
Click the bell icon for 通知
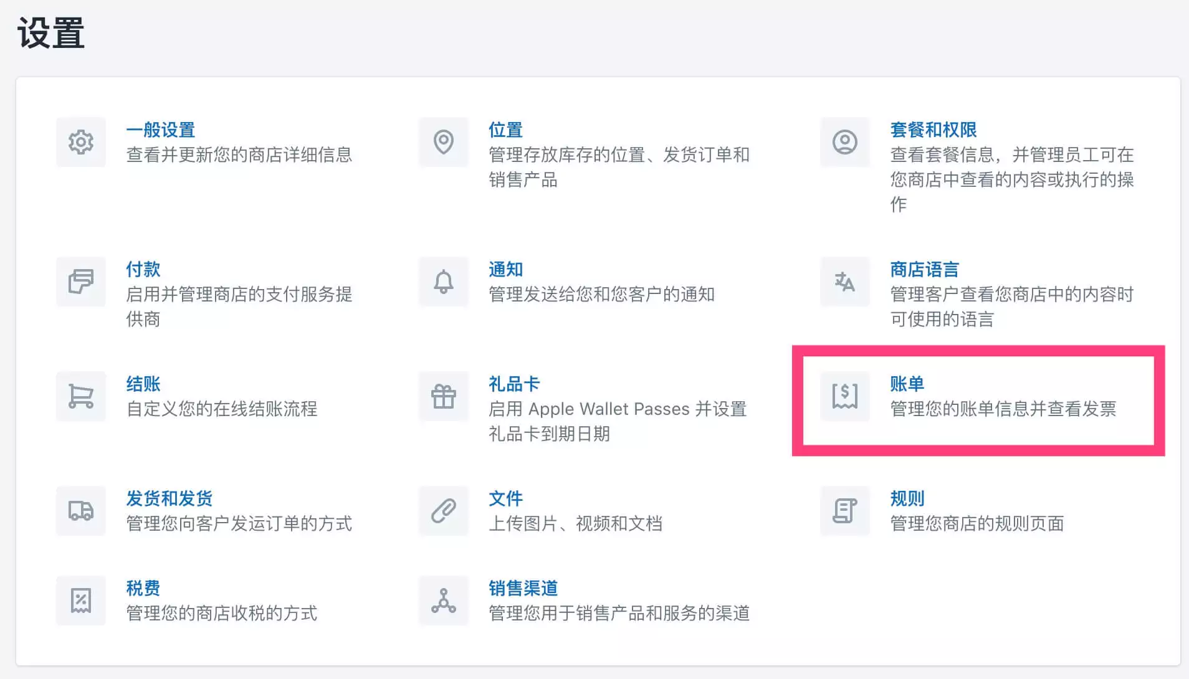[x=444, y=282]
